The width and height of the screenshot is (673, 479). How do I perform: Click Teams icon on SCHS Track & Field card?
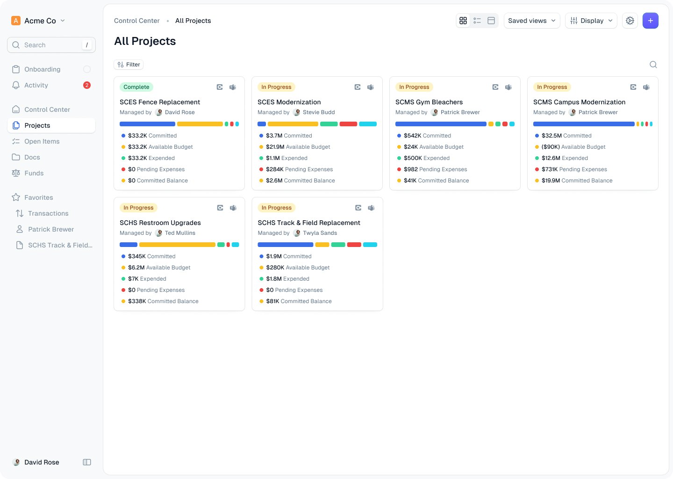tap(371, 208)
